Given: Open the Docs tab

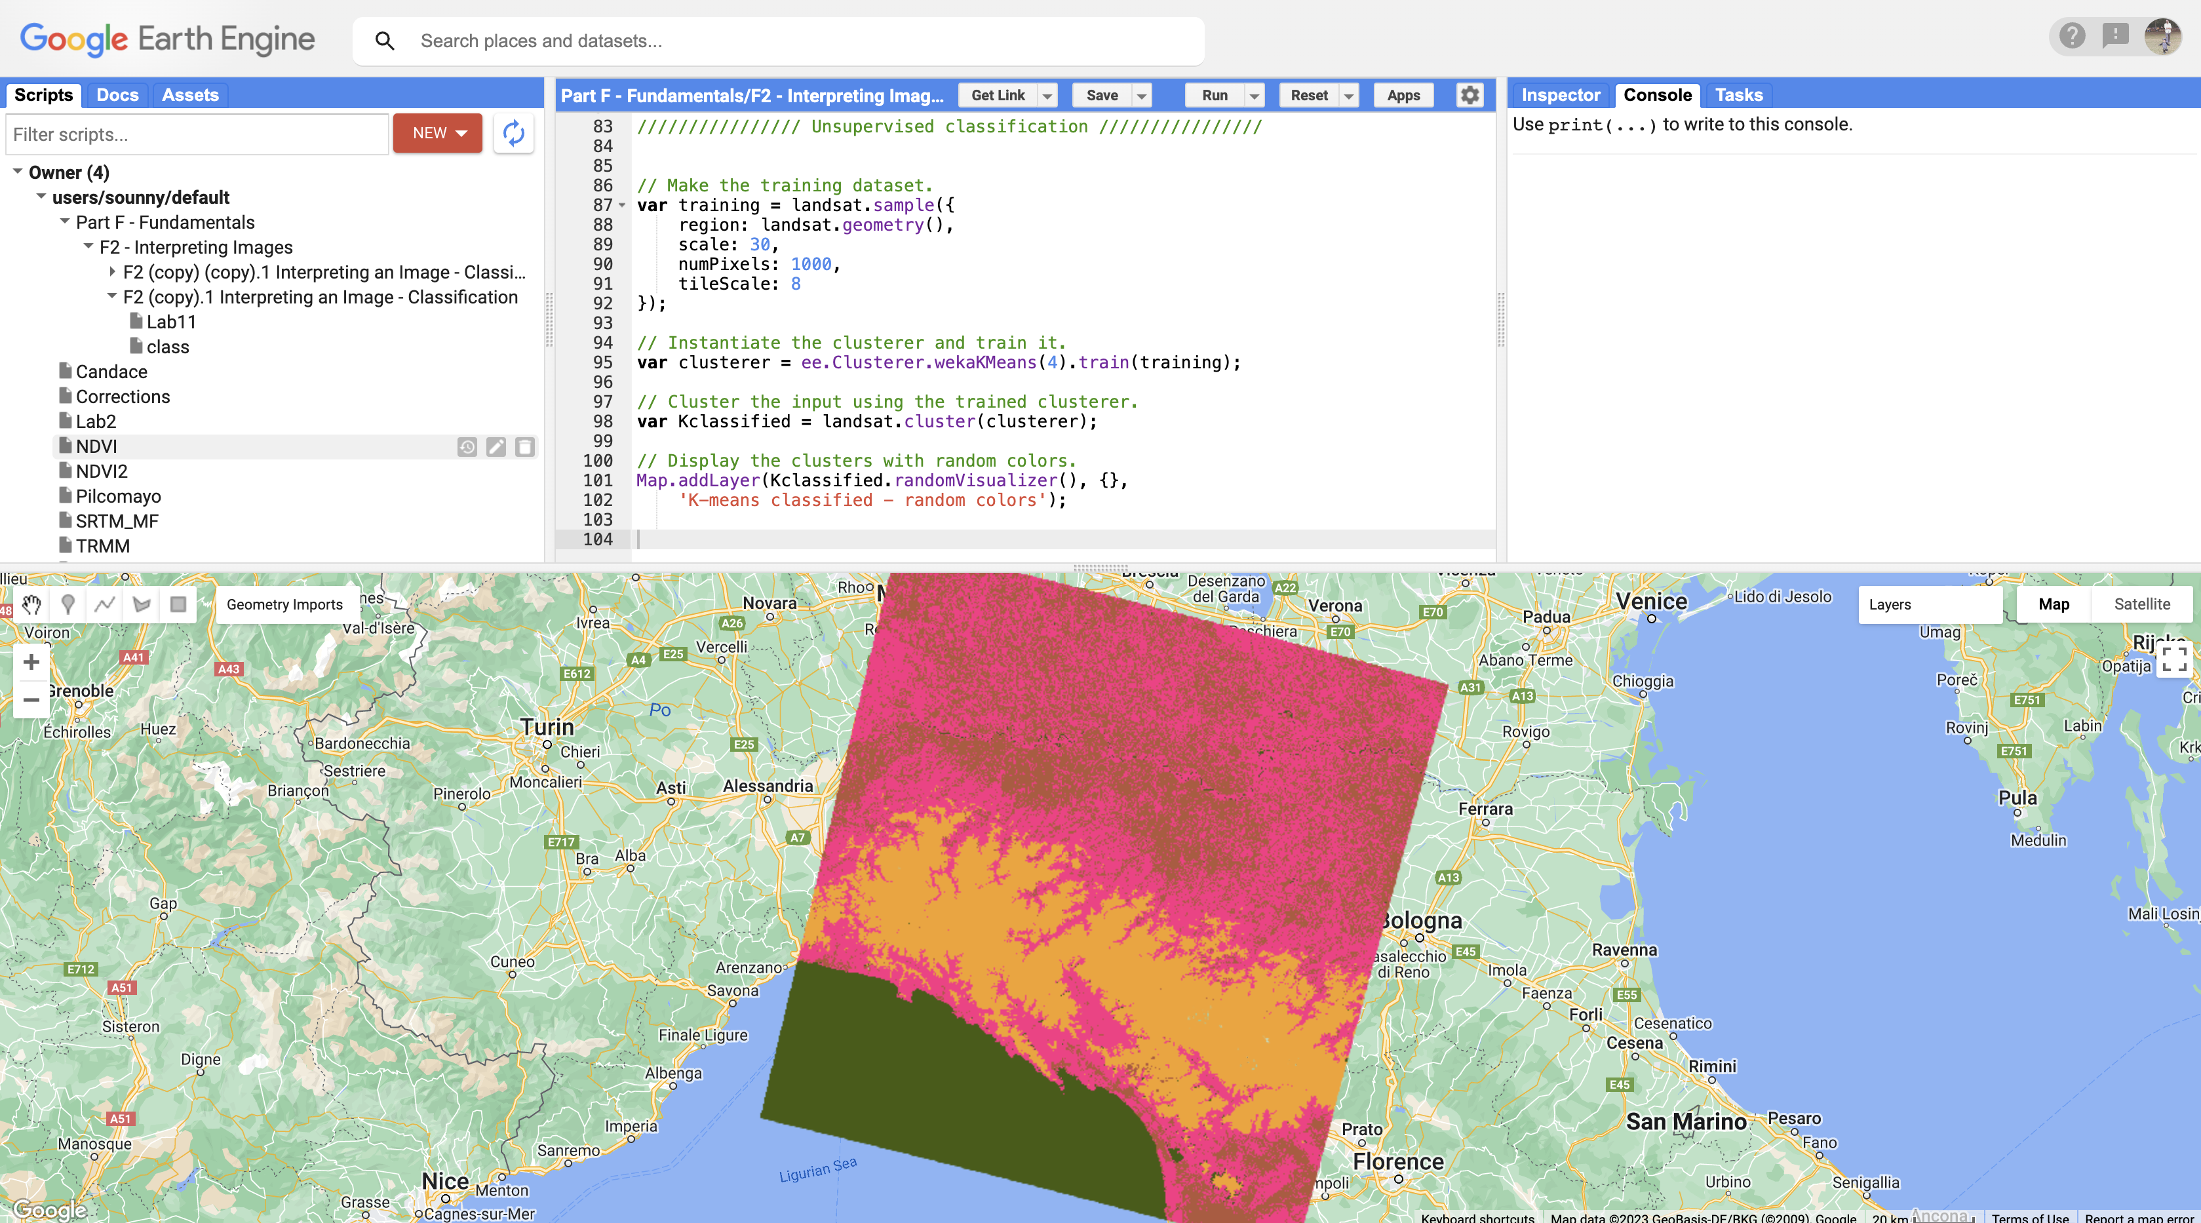Looking at the screenshot, I should [117, 95].
